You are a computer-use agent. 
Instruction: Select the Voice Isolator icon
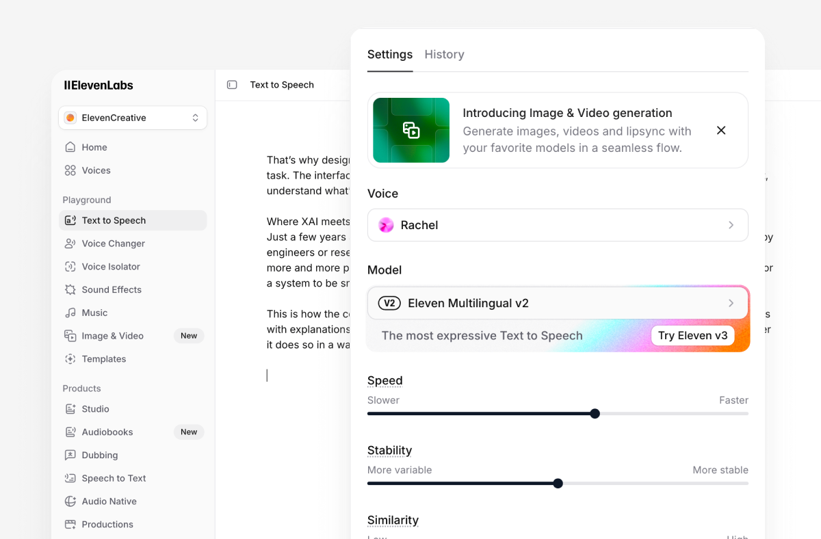click(70, 267)
